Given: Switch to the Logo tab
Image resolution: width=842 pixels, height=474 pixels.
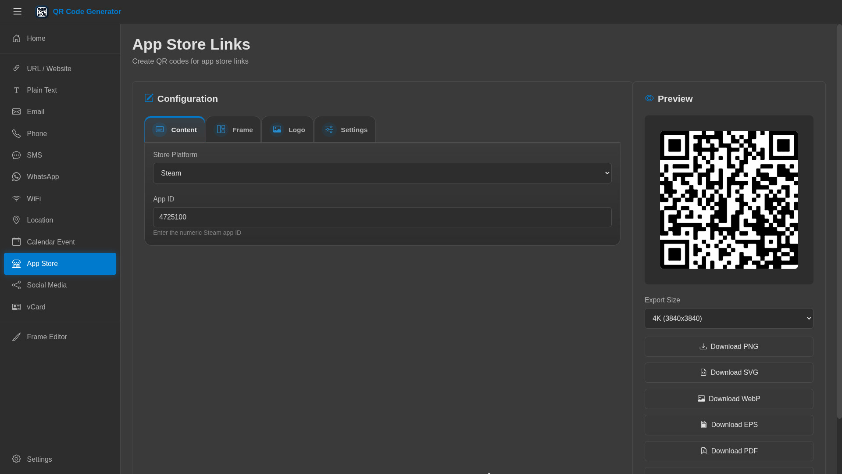Looking at the screenshot, I should (x=288, y=129).
